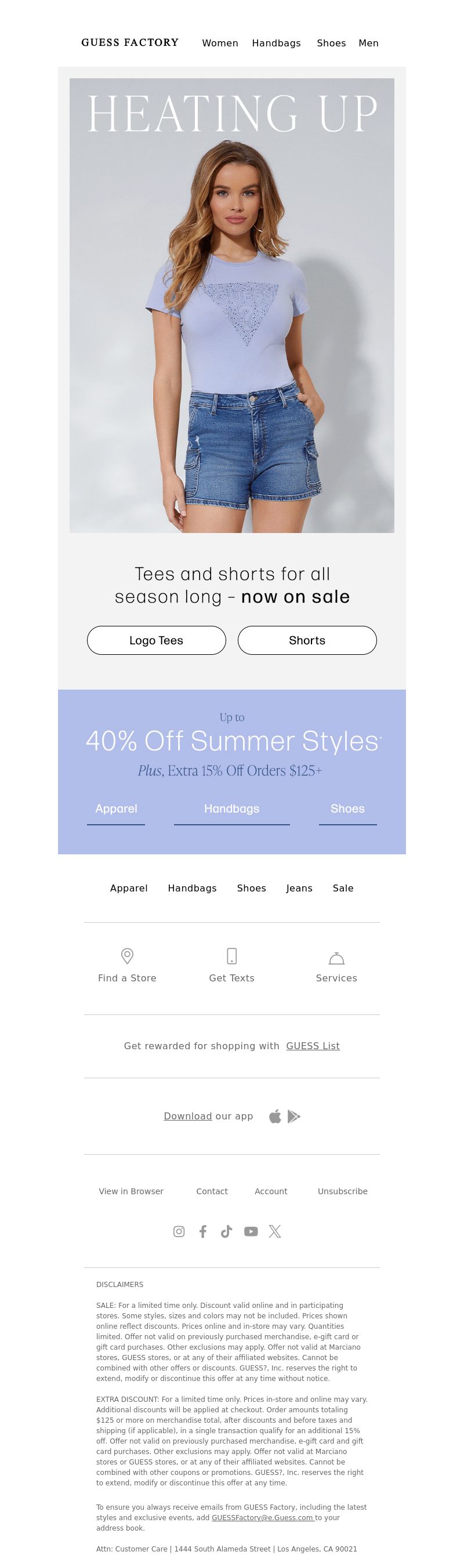Select Men in the top navigation
464x1566 pixels.
pos(368,43)
